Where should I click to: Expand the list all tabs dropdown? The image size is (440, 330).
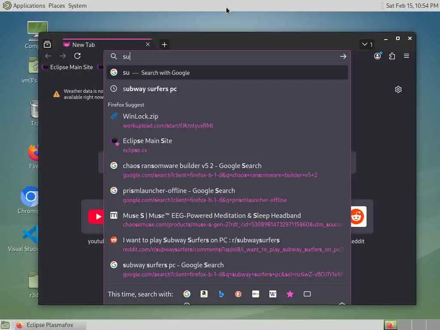[367, 44]
